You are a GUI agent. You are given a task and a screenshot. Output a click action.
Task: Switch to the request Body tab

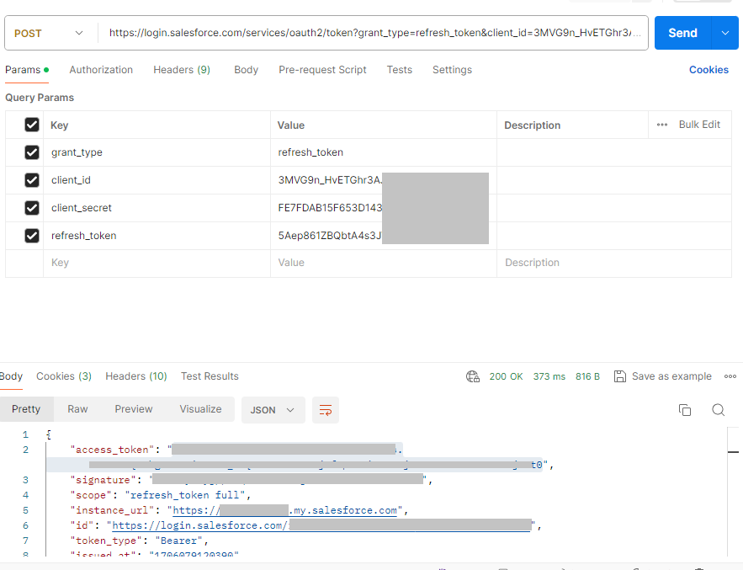246,70
